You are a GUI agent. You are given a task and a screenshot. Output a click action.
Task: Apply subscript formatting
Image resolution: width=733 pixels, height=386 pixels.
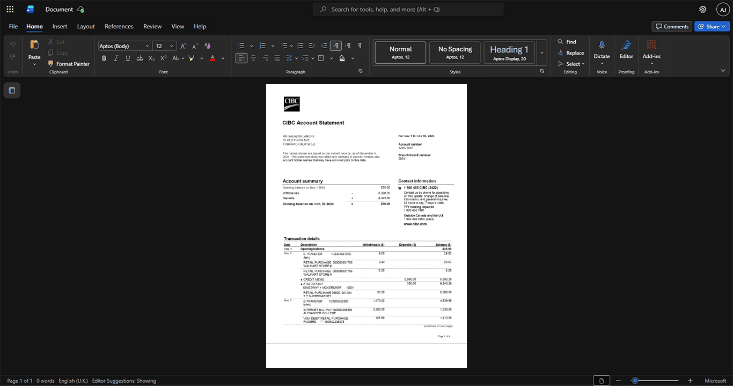(x=151, y=58)
